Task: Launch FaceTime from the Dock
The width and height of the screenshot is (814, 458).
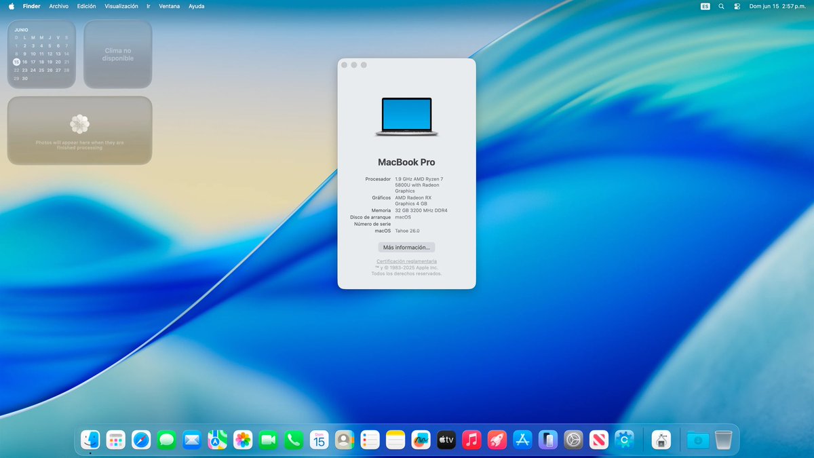Action: point(269,440)
